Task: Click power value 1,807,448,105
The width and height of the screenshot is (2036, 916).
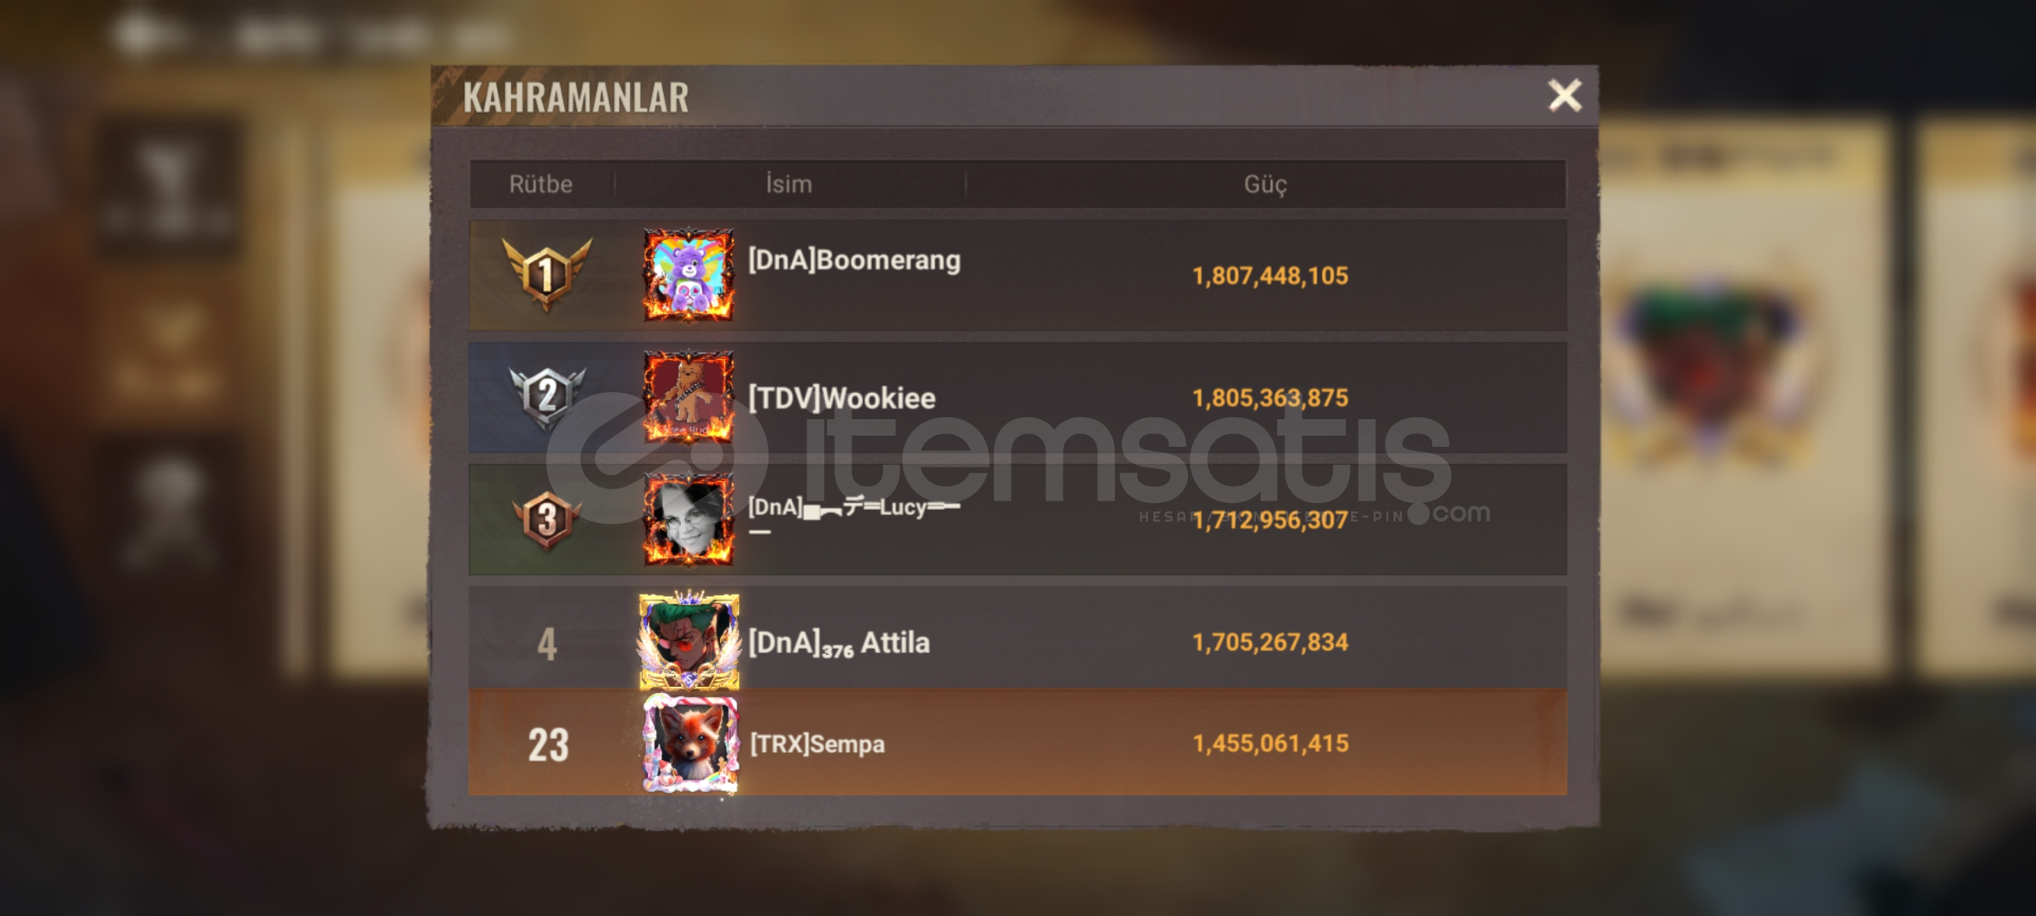Action: (1270, 276)
